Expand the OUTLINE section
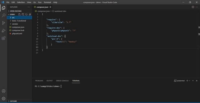 point(19,101)
